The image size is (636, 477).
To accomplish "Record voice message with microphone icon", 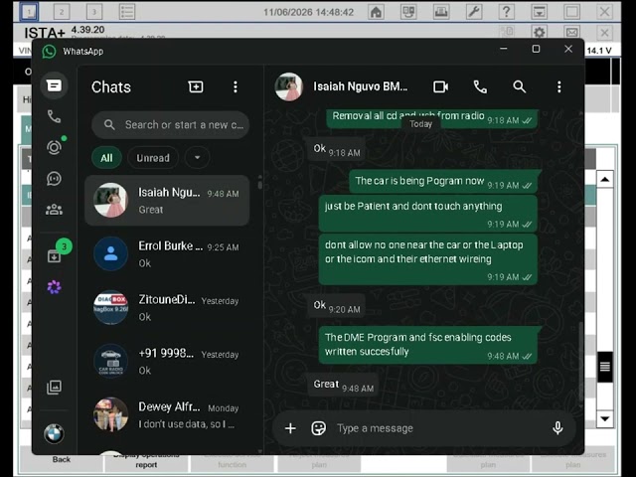I will click(557, 428).
